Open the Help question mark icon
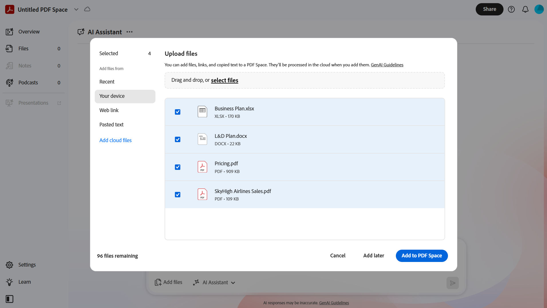The image size is (547, 308). [x=511, y=9]
